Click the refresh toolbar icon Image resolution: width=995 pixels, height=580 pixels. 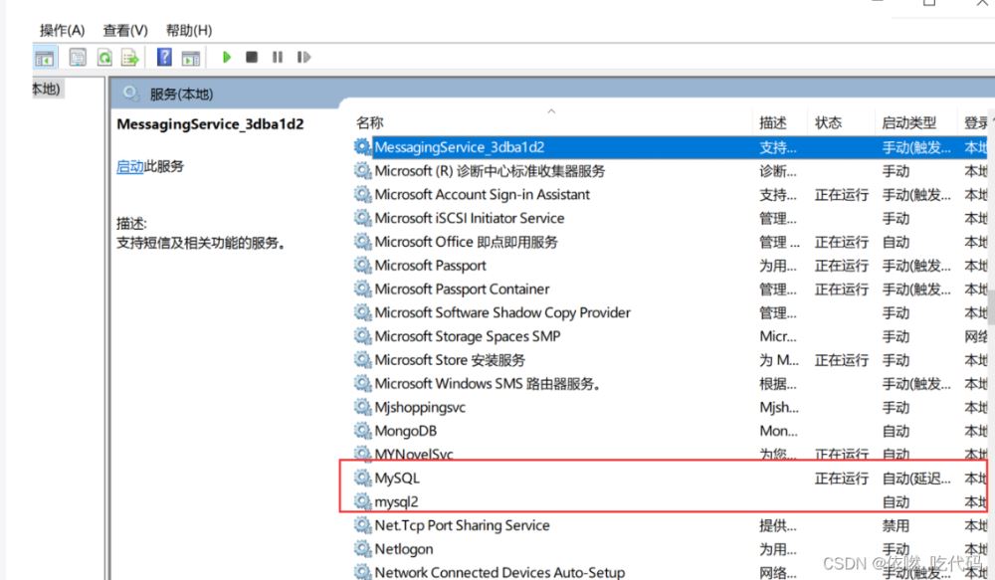coord(104,58)
